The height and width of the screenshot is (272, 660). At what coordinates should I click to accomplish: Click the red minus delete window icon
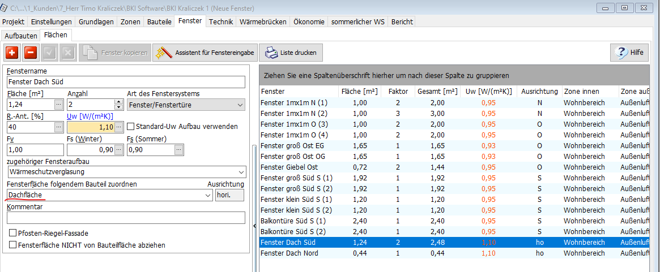[x=31, y=53]
